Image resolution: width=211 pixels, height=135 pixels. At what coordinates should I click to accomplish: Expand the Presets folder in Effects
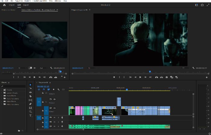pos(2,90)
